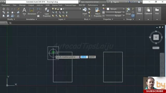Open the Layer Properties manager

pos(47,12)
